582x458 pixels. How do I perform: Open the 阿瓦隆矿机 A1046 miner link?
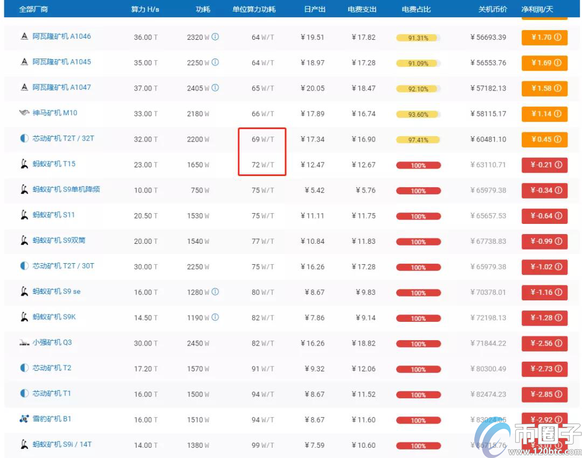tap(61, 36)
